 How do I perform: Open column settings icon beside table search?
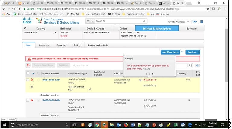(197, 65)
